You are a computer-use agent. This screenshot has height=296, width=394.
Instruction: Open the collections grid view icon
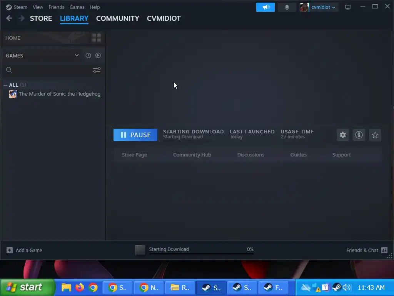coord(96,38)
